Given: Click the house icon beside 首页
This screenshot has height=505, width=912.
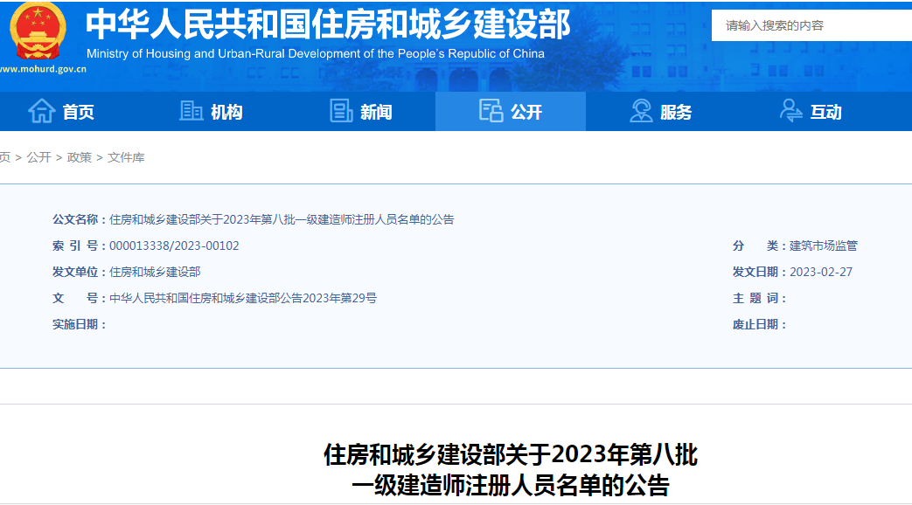Looking at the screenshot, I should 41,110.
